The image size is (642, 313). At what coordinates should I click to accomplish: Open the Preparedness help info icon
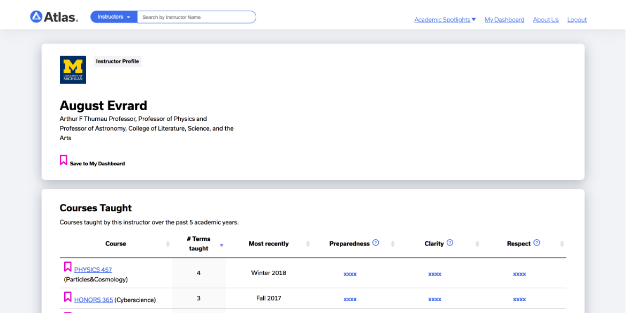(x=376, y=242)
